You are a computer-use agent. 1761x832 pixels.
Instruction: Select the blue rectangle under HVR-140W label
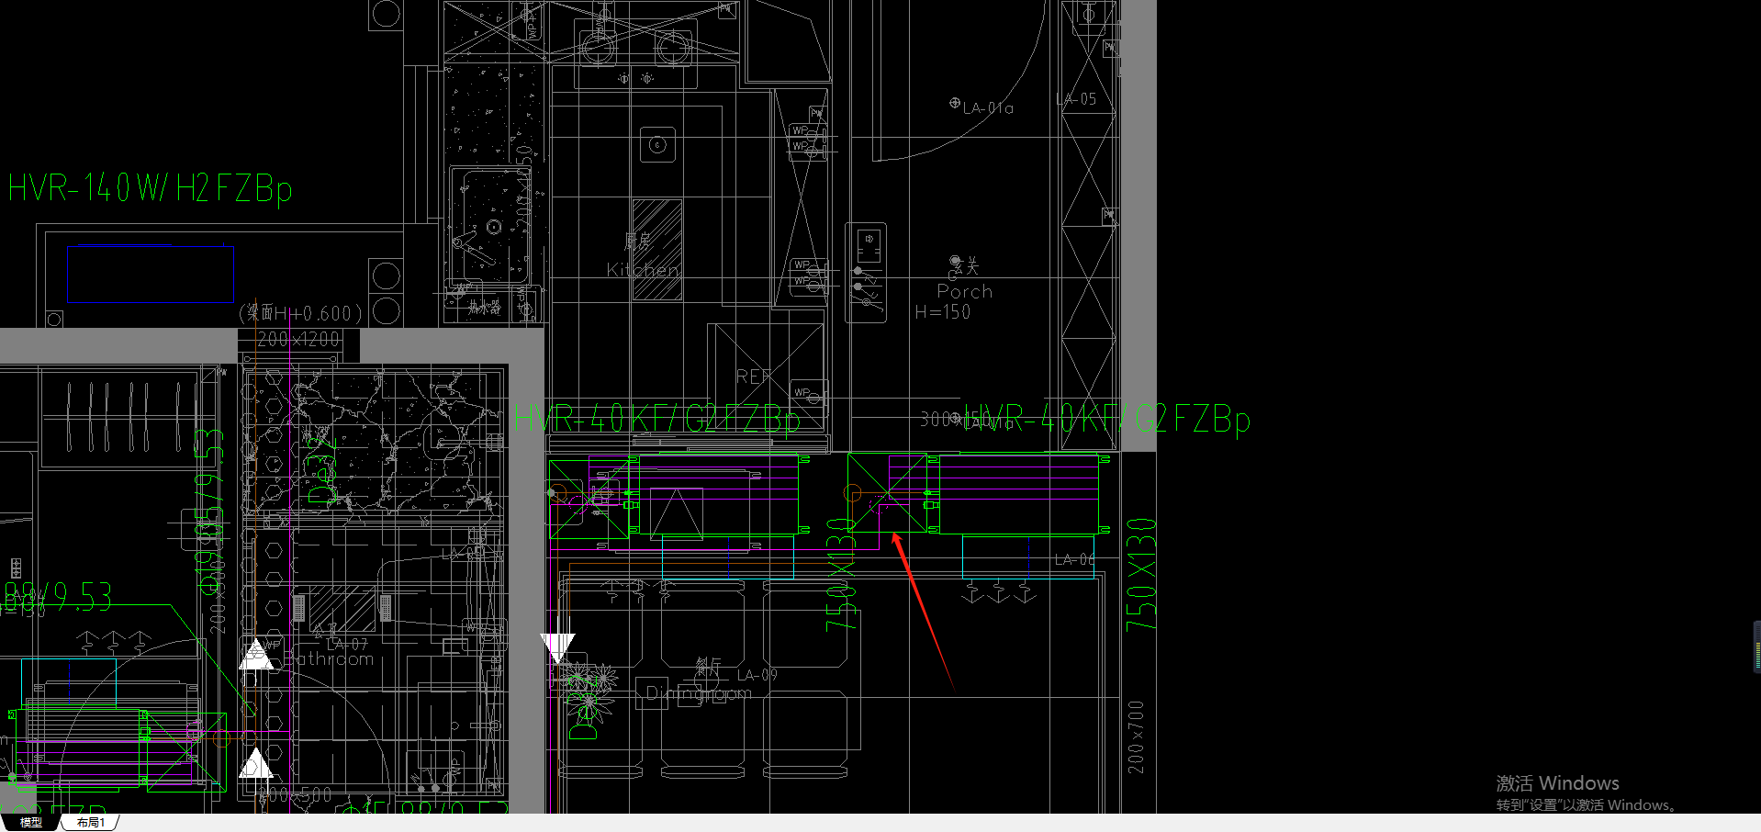pos(151,274)
